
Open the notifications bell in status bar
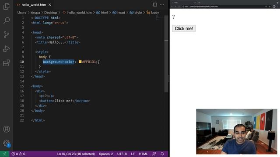pos(162,154)
